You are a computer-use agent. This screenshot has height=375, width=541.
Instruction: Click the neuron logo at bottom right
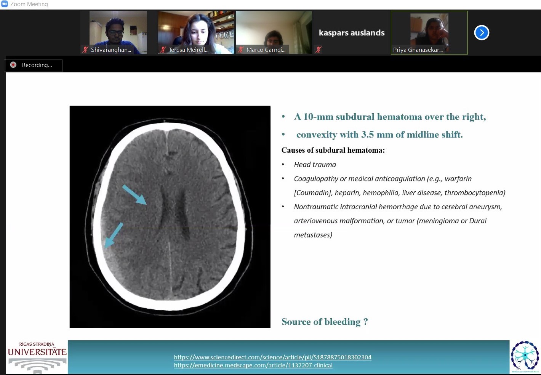[x=525, y=357]
